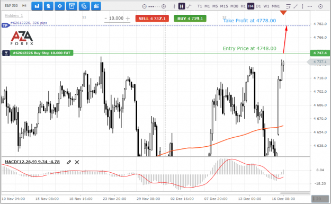
Task: Select the horizontal line drawing tool
Action: click(310, 6)
